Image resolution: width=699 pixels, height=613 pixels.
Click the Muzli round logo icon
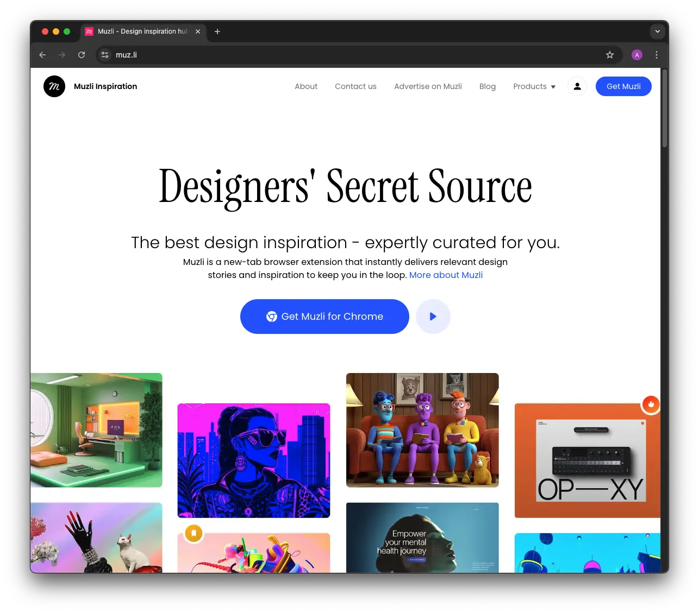pos(54,86)
